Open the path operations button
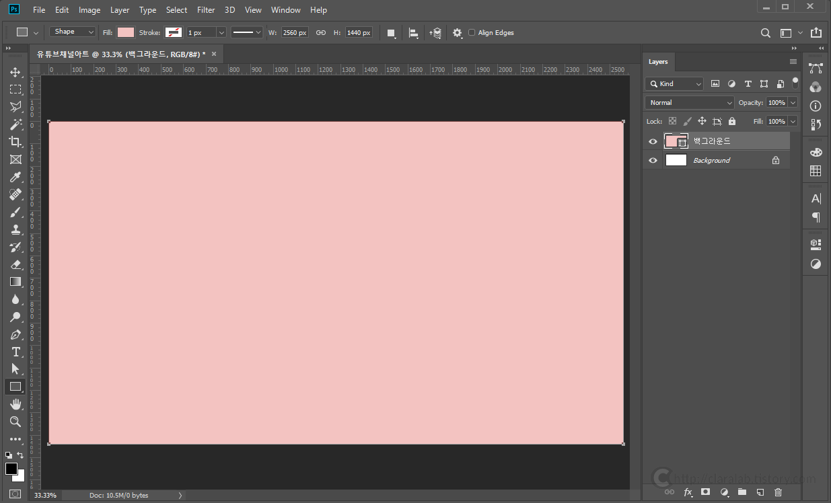Screen dimensions: 831x503 [391, 32]
